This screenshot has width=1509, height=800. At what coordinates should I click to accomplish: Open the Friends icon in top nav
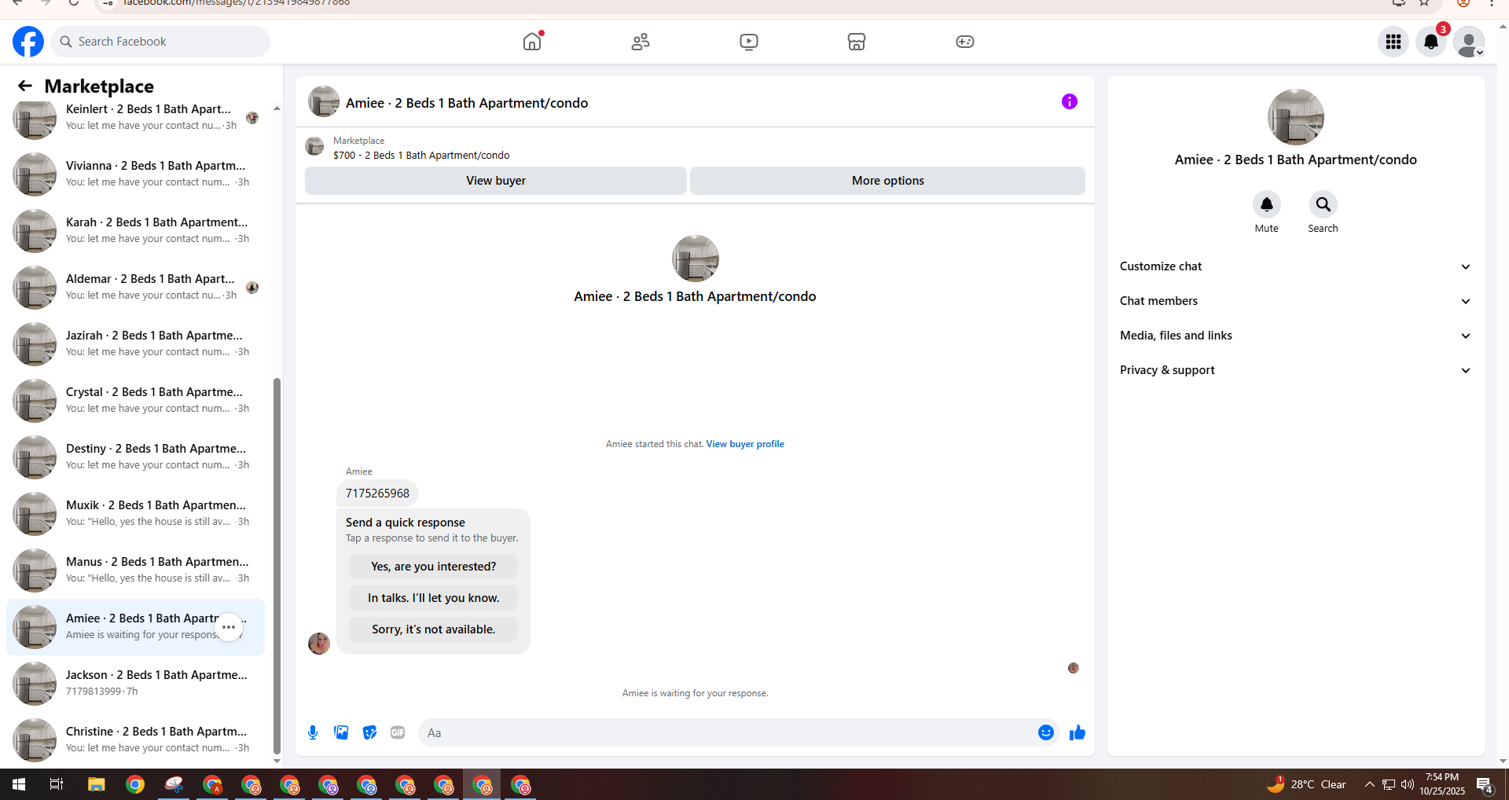coord(641,42)
